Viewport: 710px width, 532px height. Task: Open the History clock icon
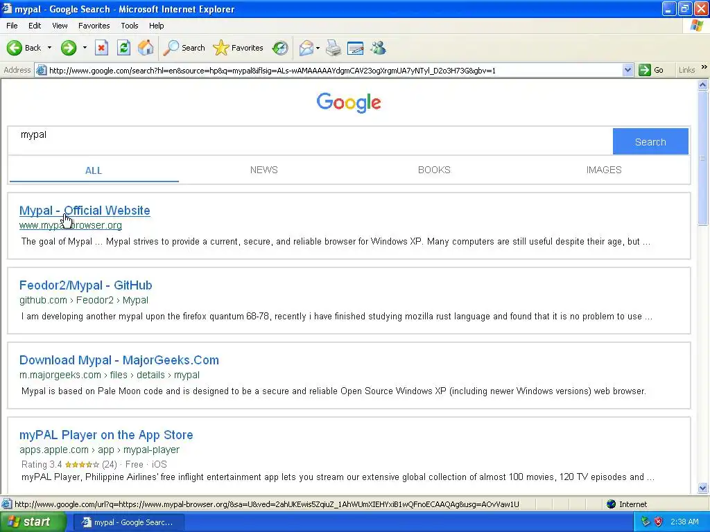point(280,48)
